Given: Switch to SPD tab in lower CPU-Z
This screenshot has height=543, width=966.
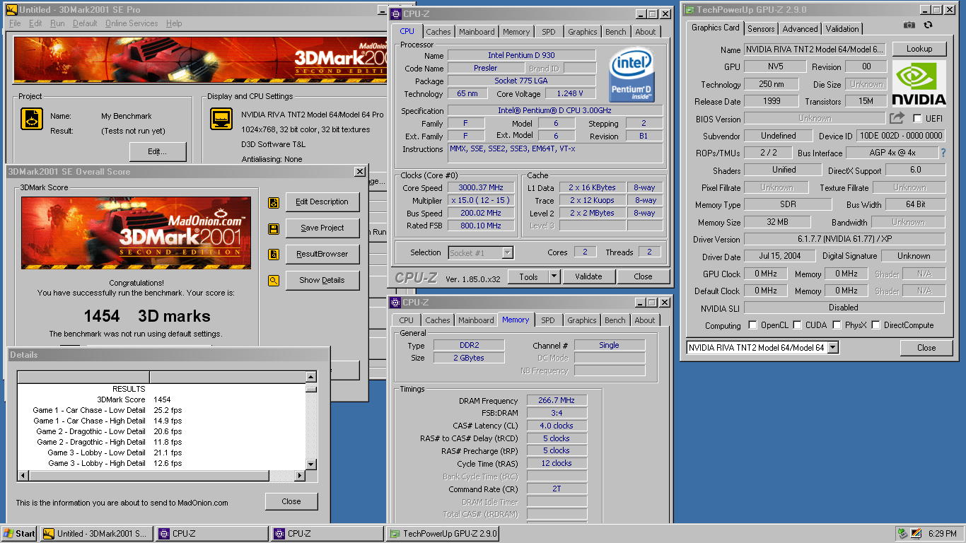Looking at the screenshot, I should 548,320.
